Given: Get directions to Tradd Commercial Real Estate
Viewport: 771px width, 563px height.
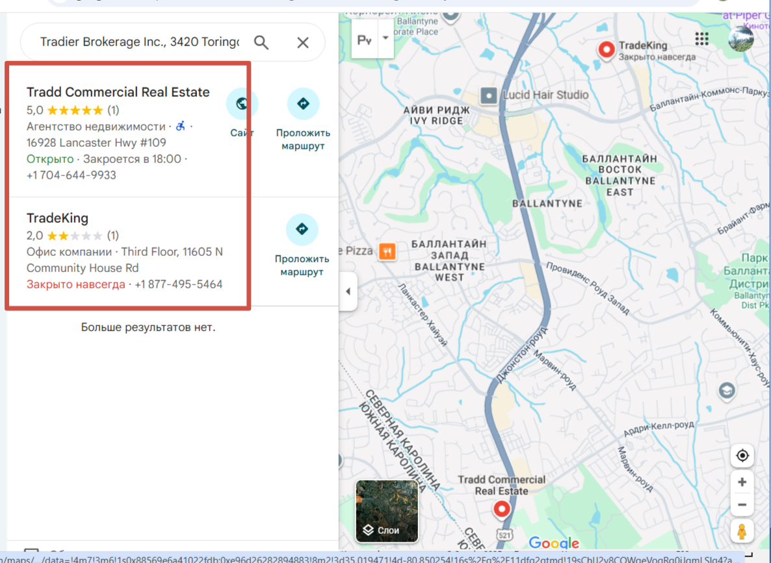Looking at the screenshot, I should [302, 104].
